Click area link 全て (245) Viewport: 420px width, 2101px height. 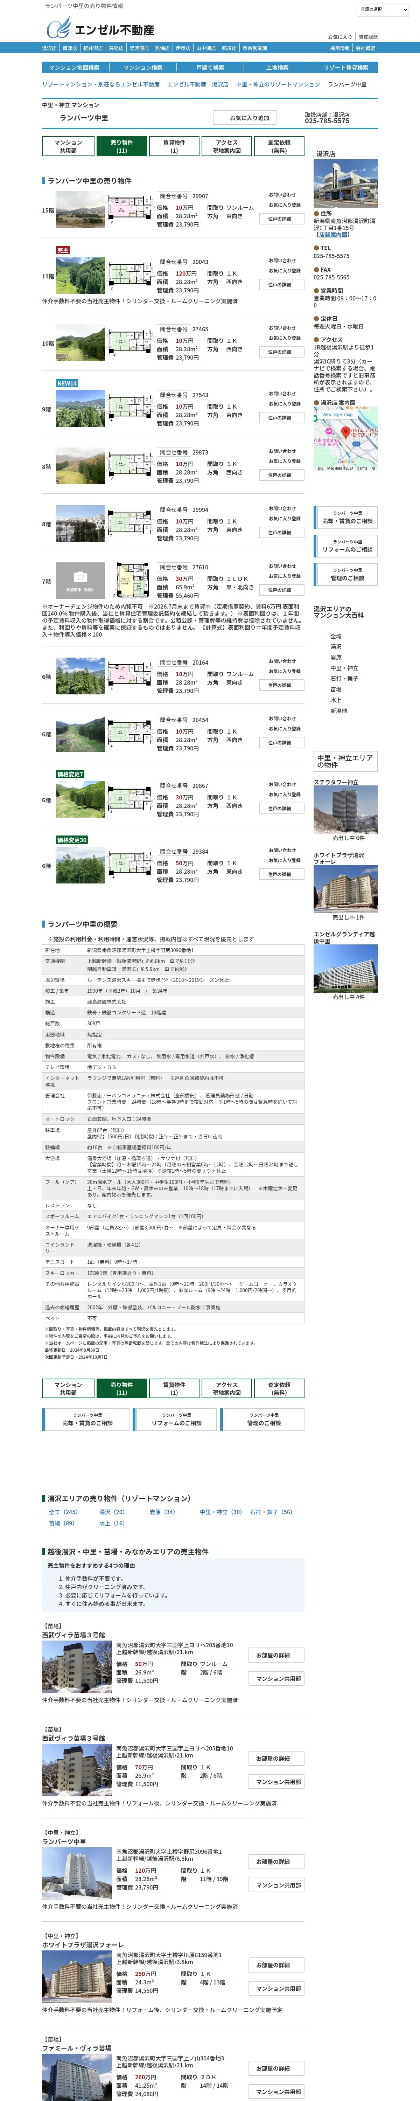(x=64, y=1512)
